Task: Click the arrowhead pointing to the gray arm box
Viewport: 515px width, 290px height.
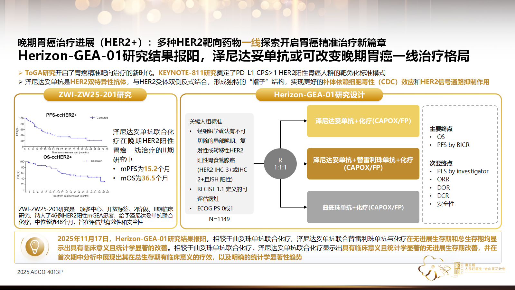Action: click(x=305, y=207)
